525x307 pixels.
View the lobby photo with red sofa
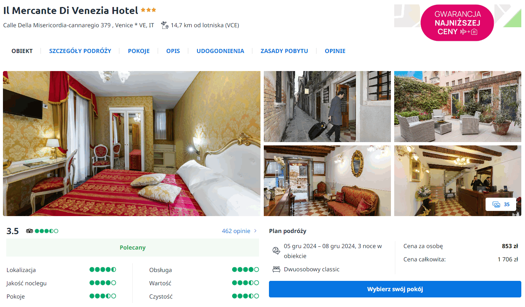327,181
